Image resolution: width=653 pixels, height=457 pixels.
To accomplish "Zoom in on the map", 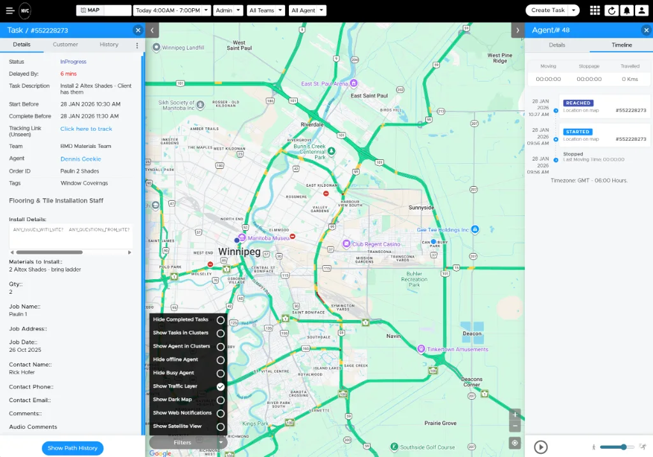I will coord(515,414).
